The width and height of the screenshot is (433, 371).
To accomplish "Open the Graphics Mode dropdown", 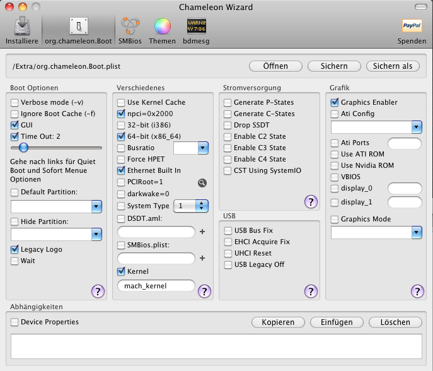I will click(x=416, y=233).
